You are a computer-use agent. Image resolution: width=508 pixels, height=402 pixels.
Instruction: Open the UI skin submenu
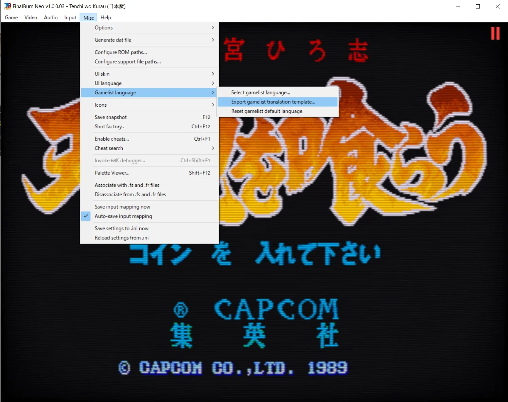[150, 74]
